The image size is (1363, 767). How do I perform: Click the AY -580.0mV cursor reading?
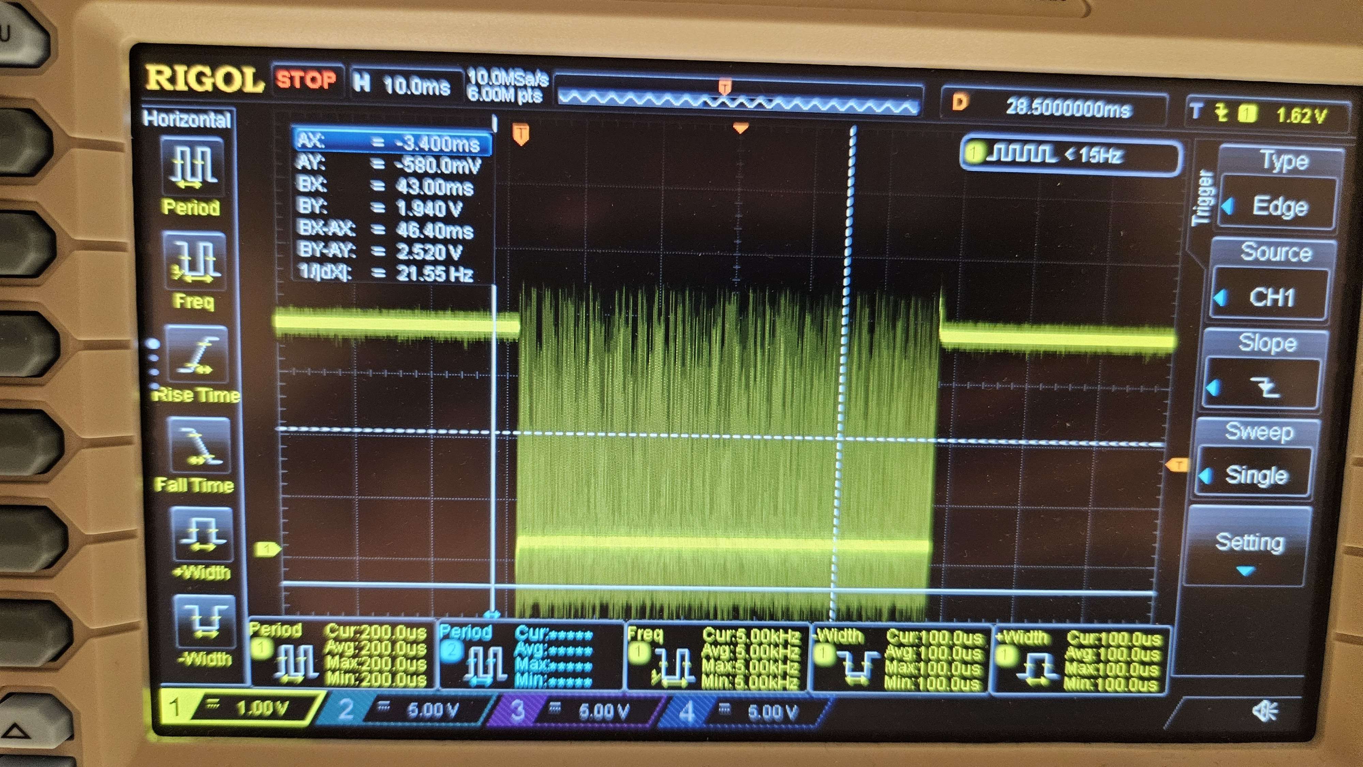388,165
